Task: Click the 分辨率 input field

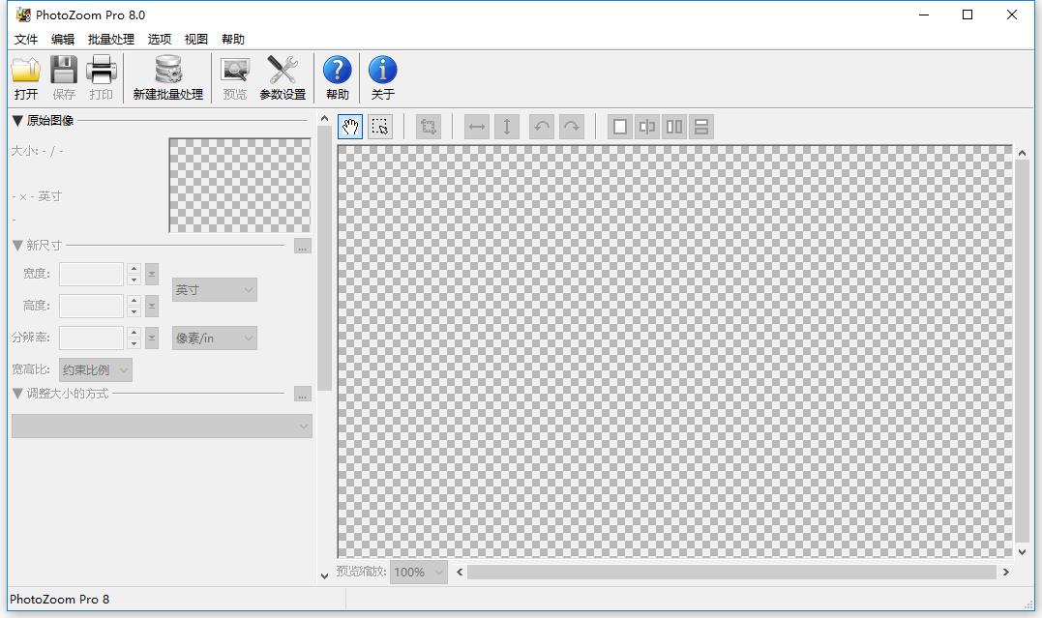Action: coord(91,338)
